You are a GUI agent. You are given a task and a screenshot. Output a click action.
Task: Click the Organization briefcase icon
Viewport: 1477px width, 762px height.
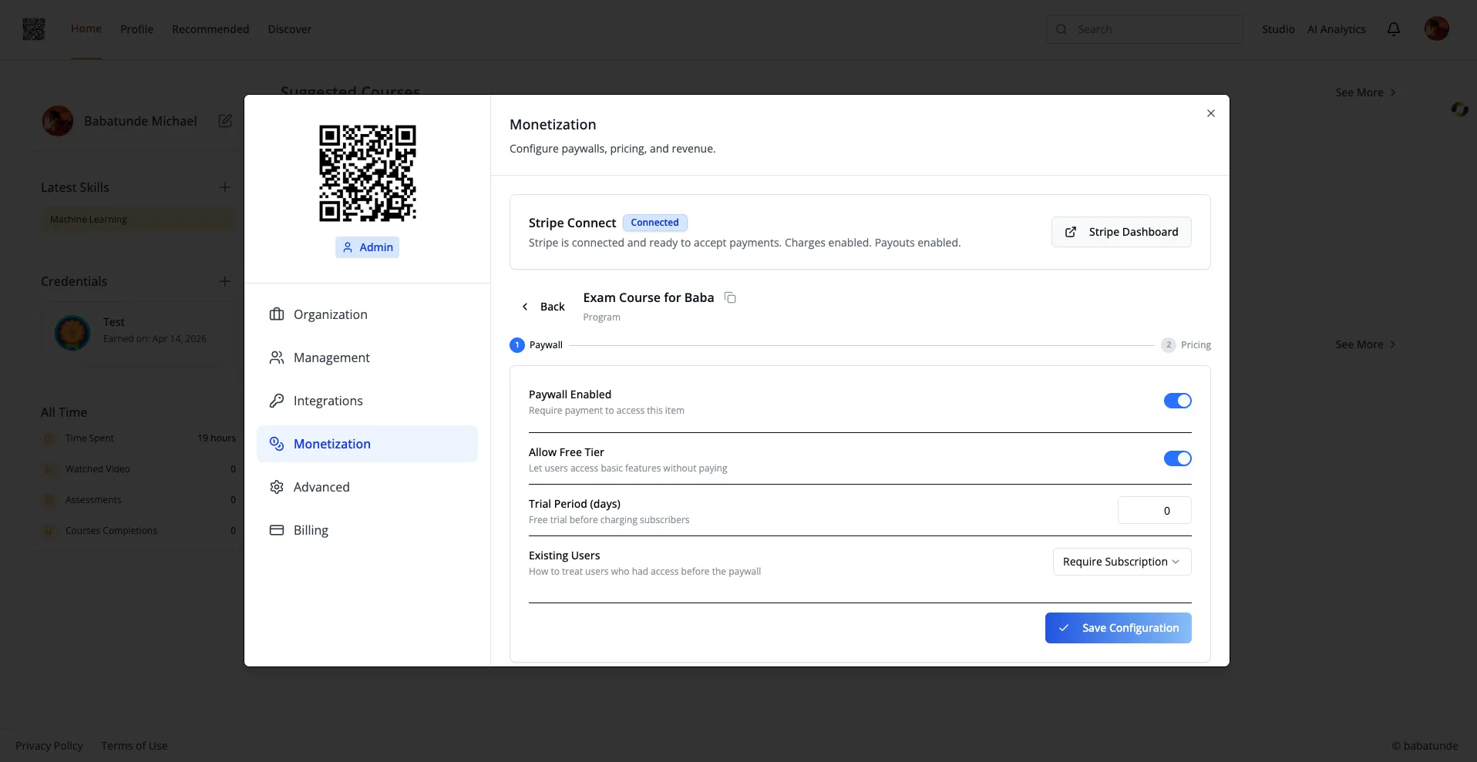277,314
